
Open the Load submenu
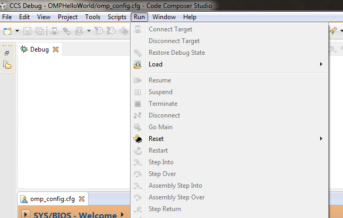pyautogui.click(x=229, y=64)
